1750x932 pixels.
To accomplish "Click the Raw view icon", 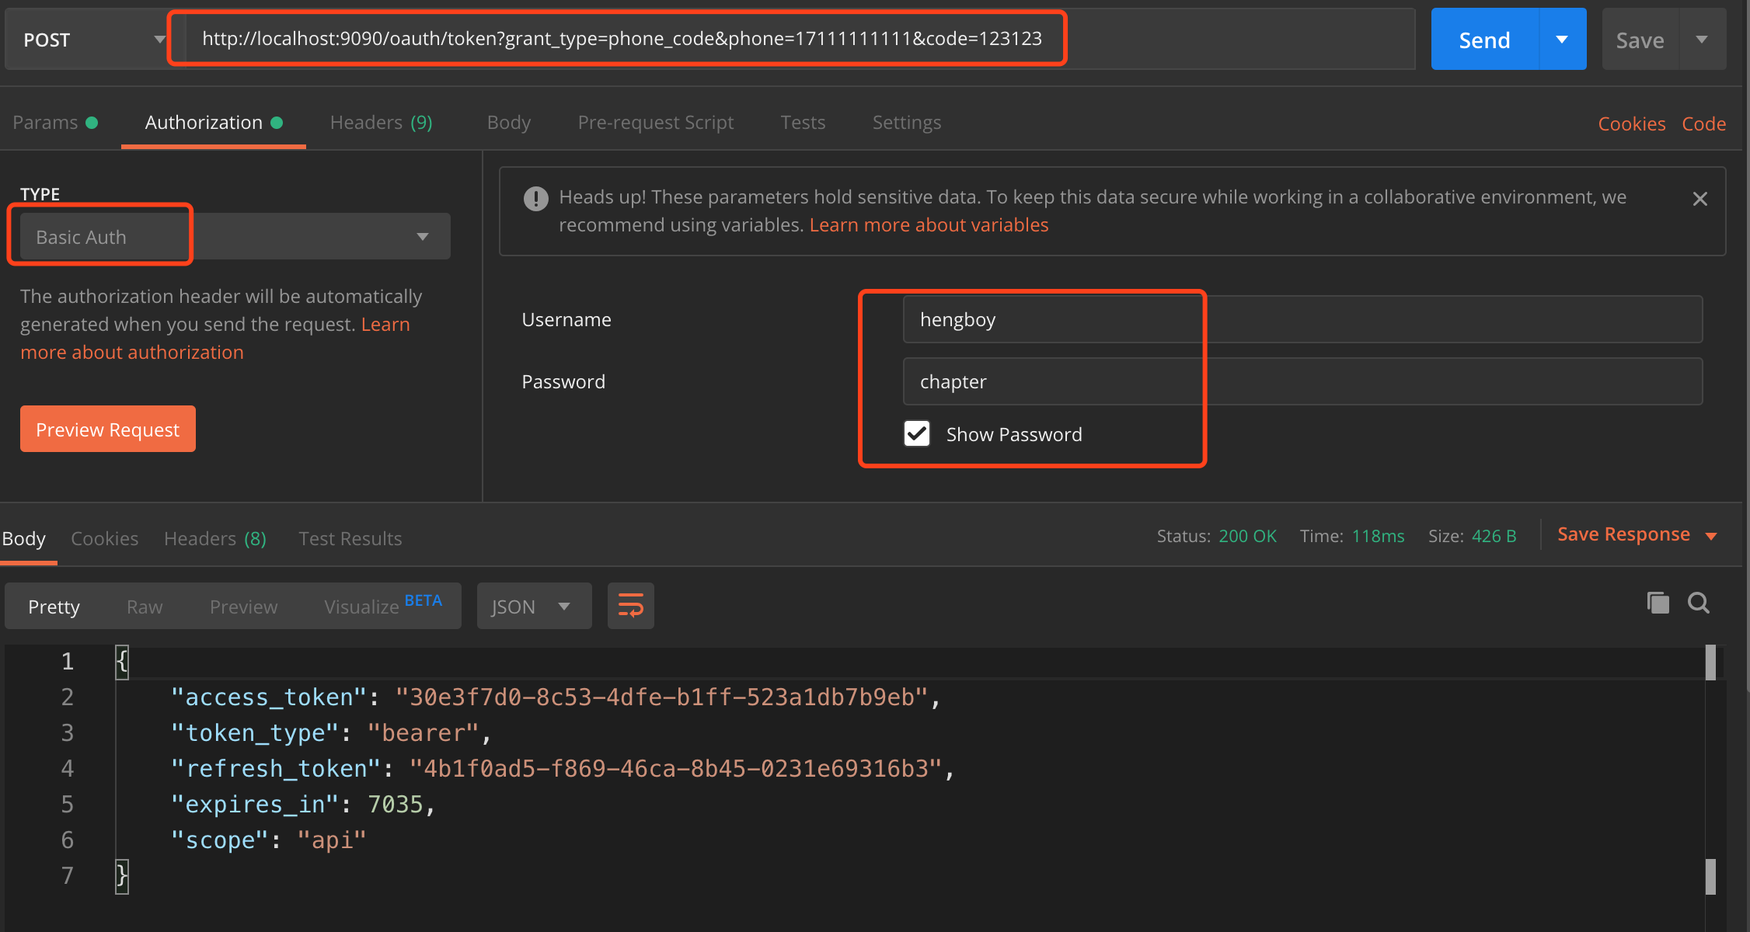I will 145,606.
